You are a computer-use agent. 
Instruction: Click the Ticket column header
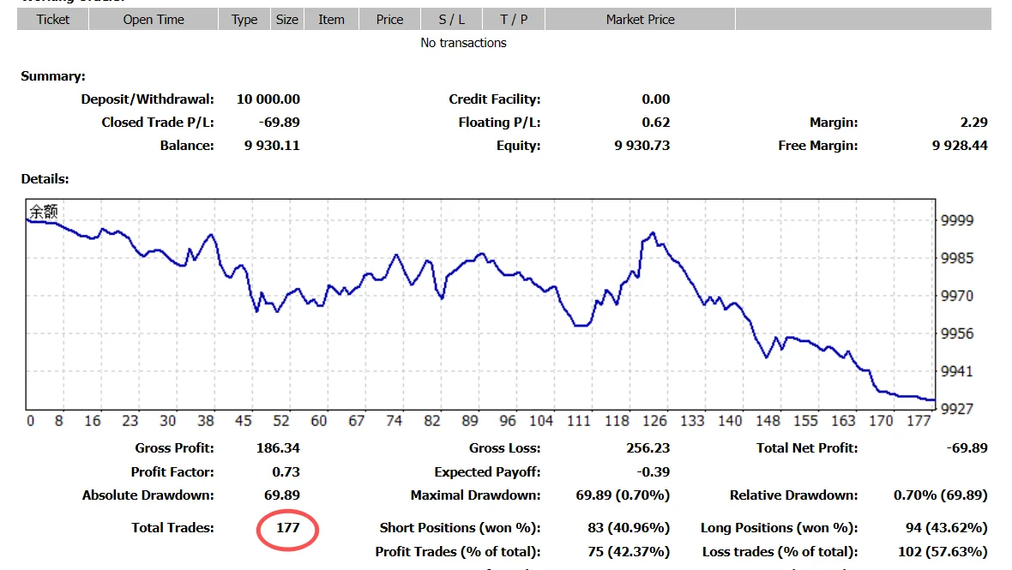(x=53, y=20)
